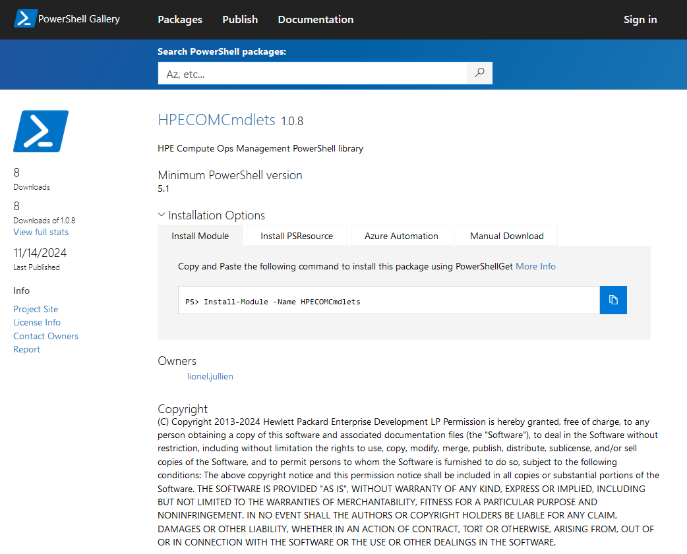Open the Project Site link

(x=36, y=309)
